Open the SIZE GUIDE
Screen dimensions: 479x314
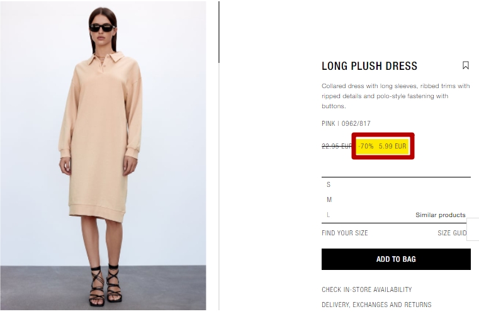[452, 233]
